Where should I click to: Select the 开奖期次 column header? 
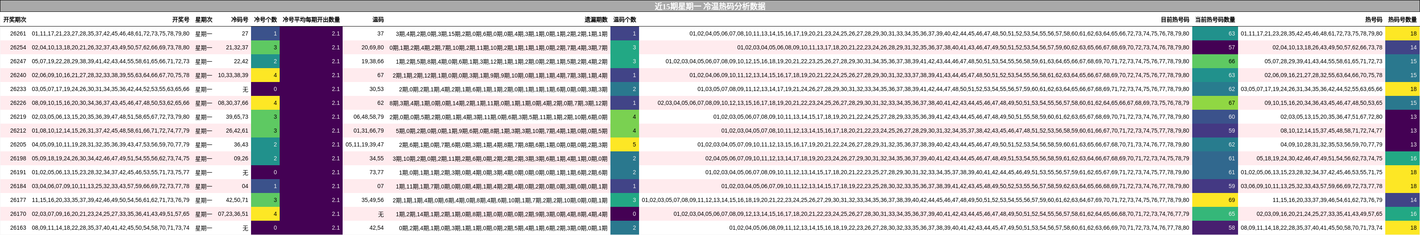(15, 19)
